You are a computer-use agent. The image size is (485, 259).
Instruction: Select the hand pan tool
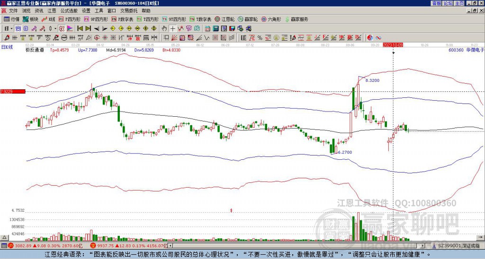164,29
